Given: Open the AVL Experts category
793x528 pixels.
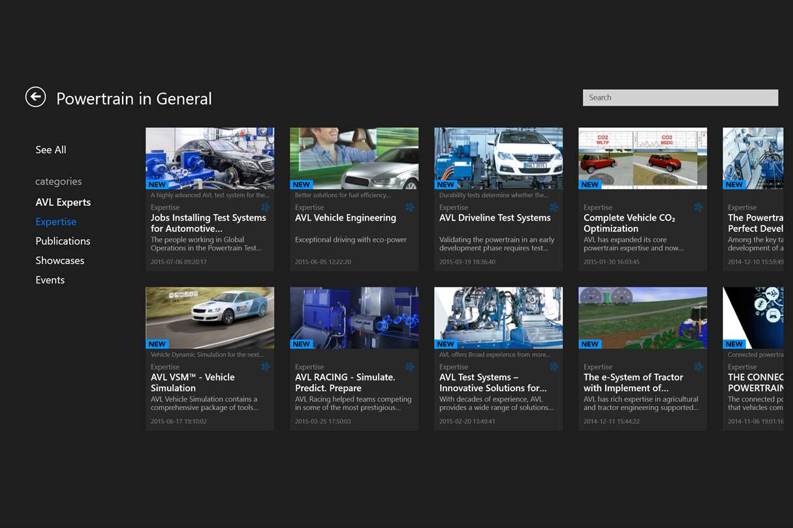Looking at the screenshot, I should (63, 202).
